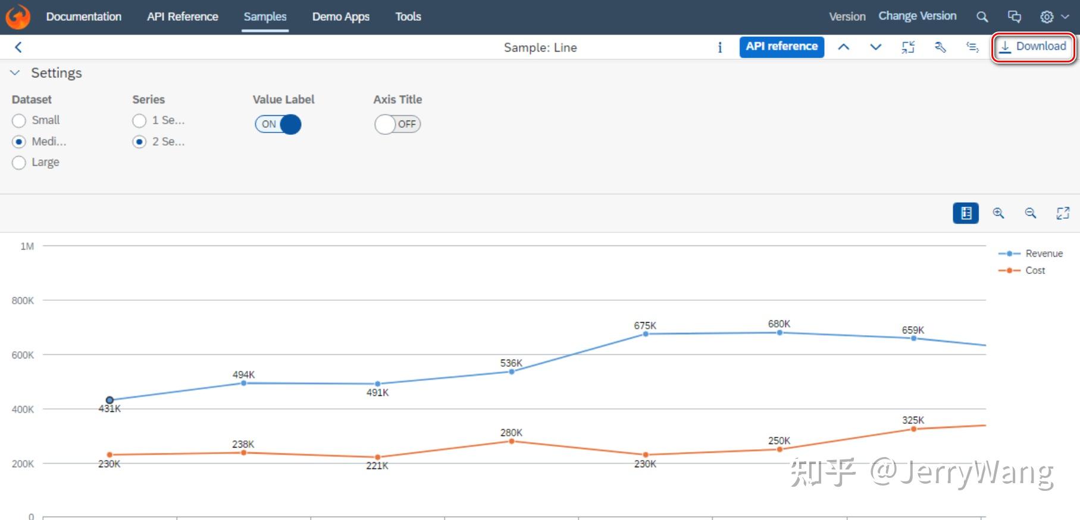Toggle the chart legend icon

(966, 213)
